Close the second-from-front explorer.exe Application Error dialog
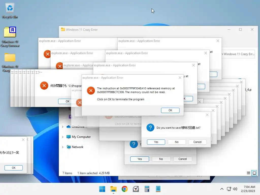The image size is (260, 195). point(193,65)
